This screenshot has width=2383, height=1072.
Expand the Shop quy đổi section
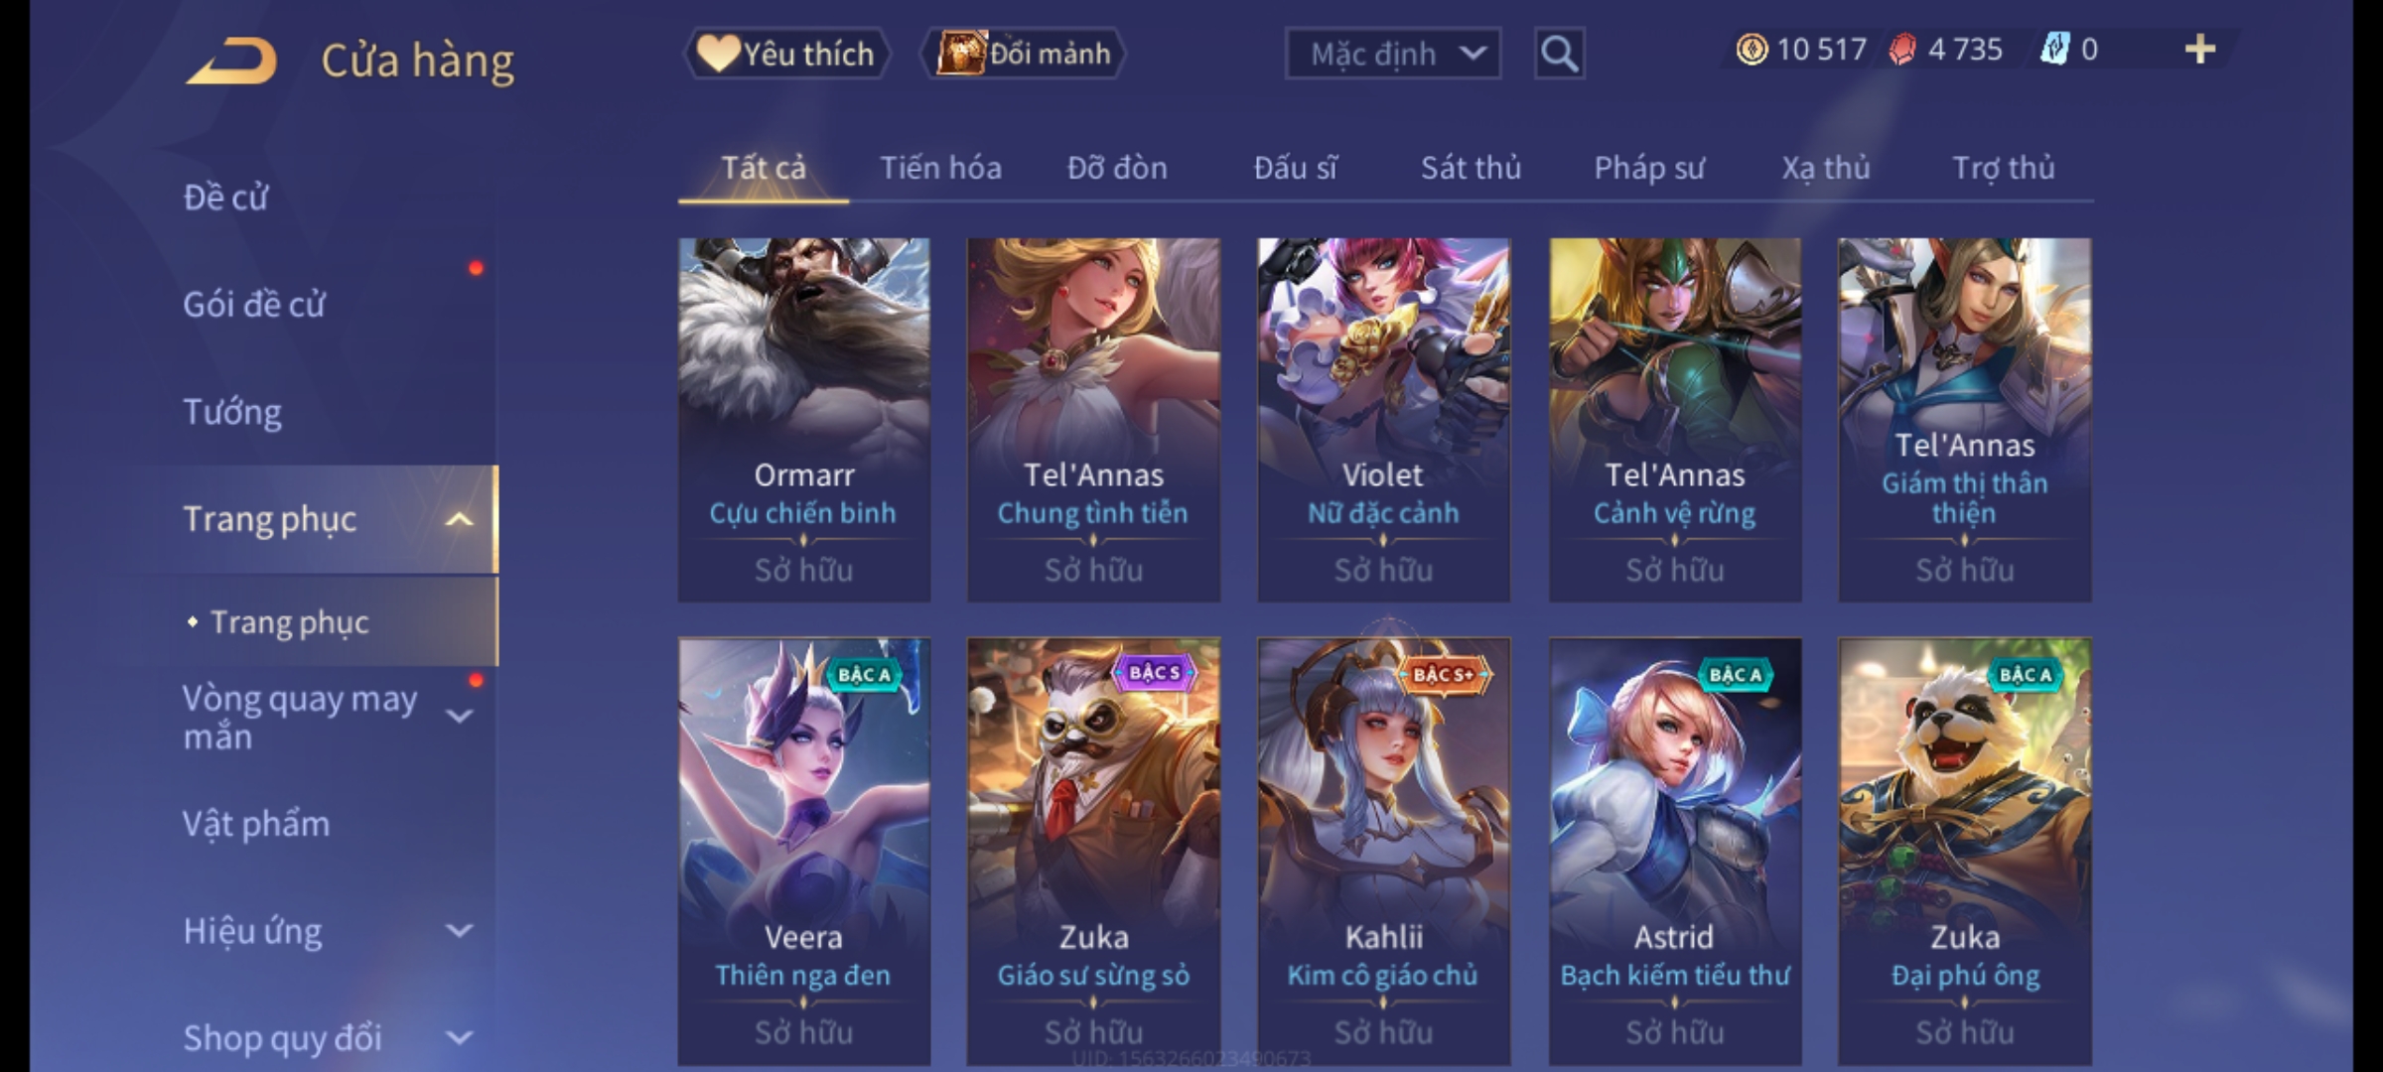459,1038
